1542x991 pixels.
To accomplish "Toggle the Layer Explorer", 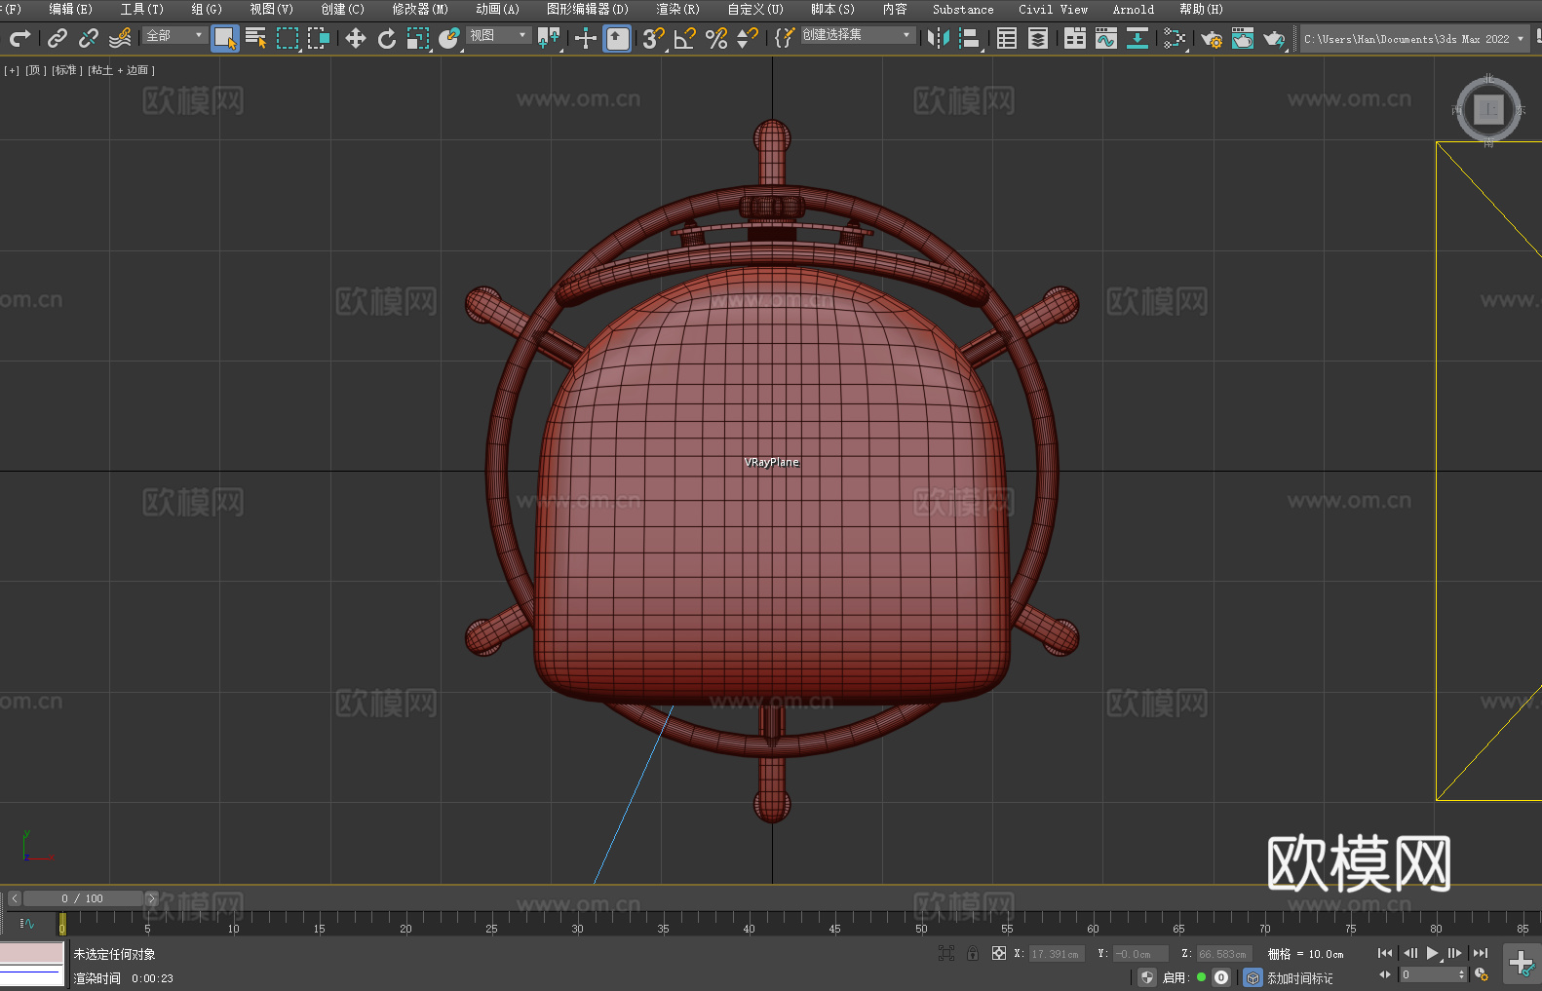I will tap(1038, 38).
